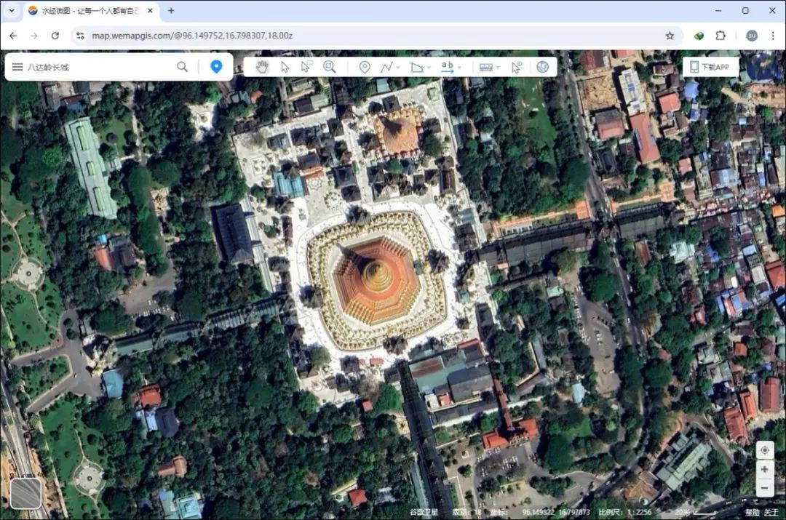Focus the 八达岭长城 search input field
This screenshot has width=786, height=520.
pos(100,67)
